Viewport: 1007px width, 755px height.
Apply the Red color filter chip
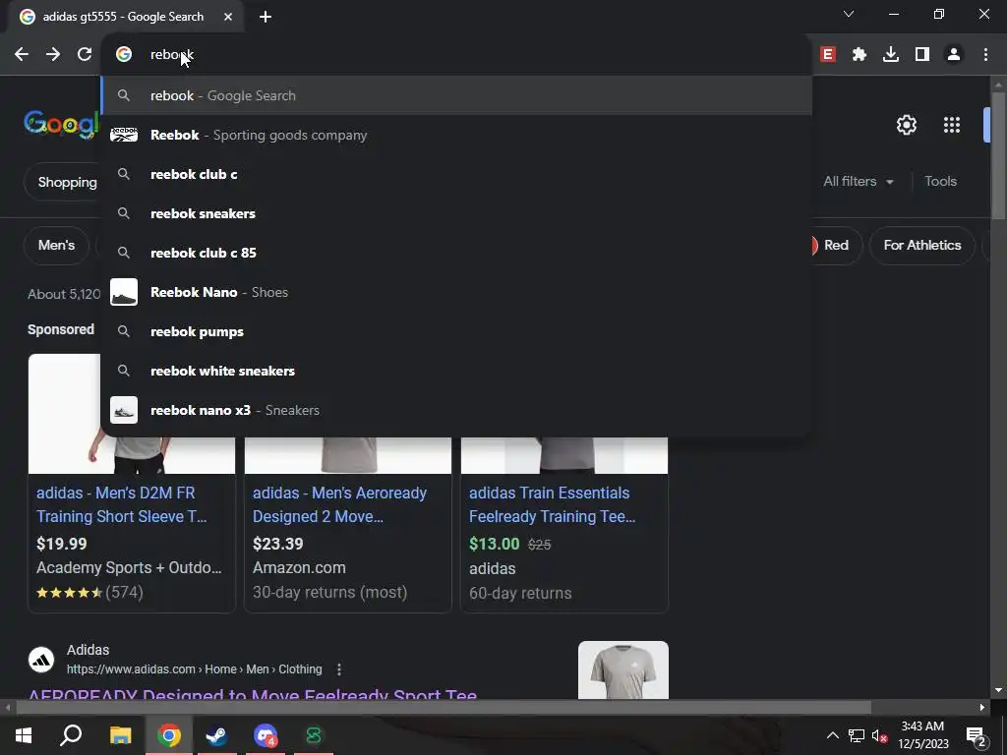835,245
